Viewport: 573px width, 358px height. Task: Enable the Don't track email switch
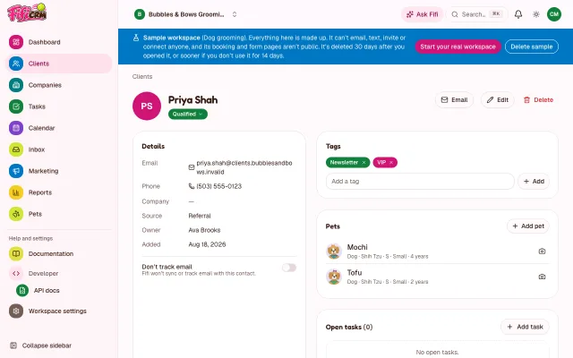(288, 268)
